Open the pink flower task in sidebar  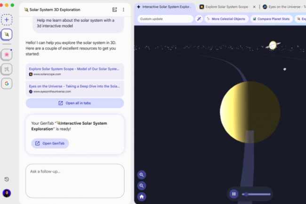tap(7, 55)
